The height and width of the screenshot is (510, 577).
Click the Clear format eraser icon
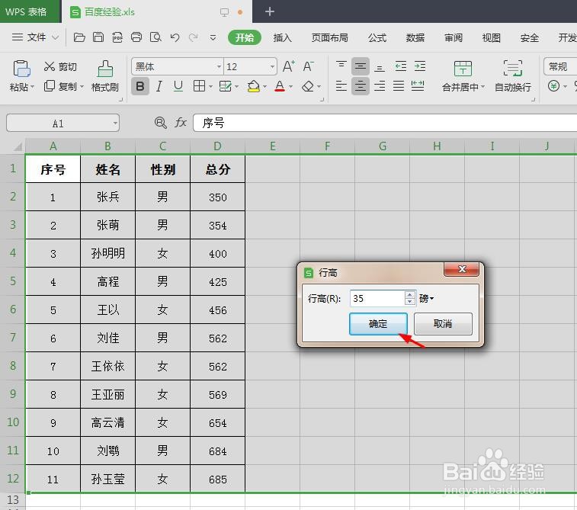tap(308, 86)
